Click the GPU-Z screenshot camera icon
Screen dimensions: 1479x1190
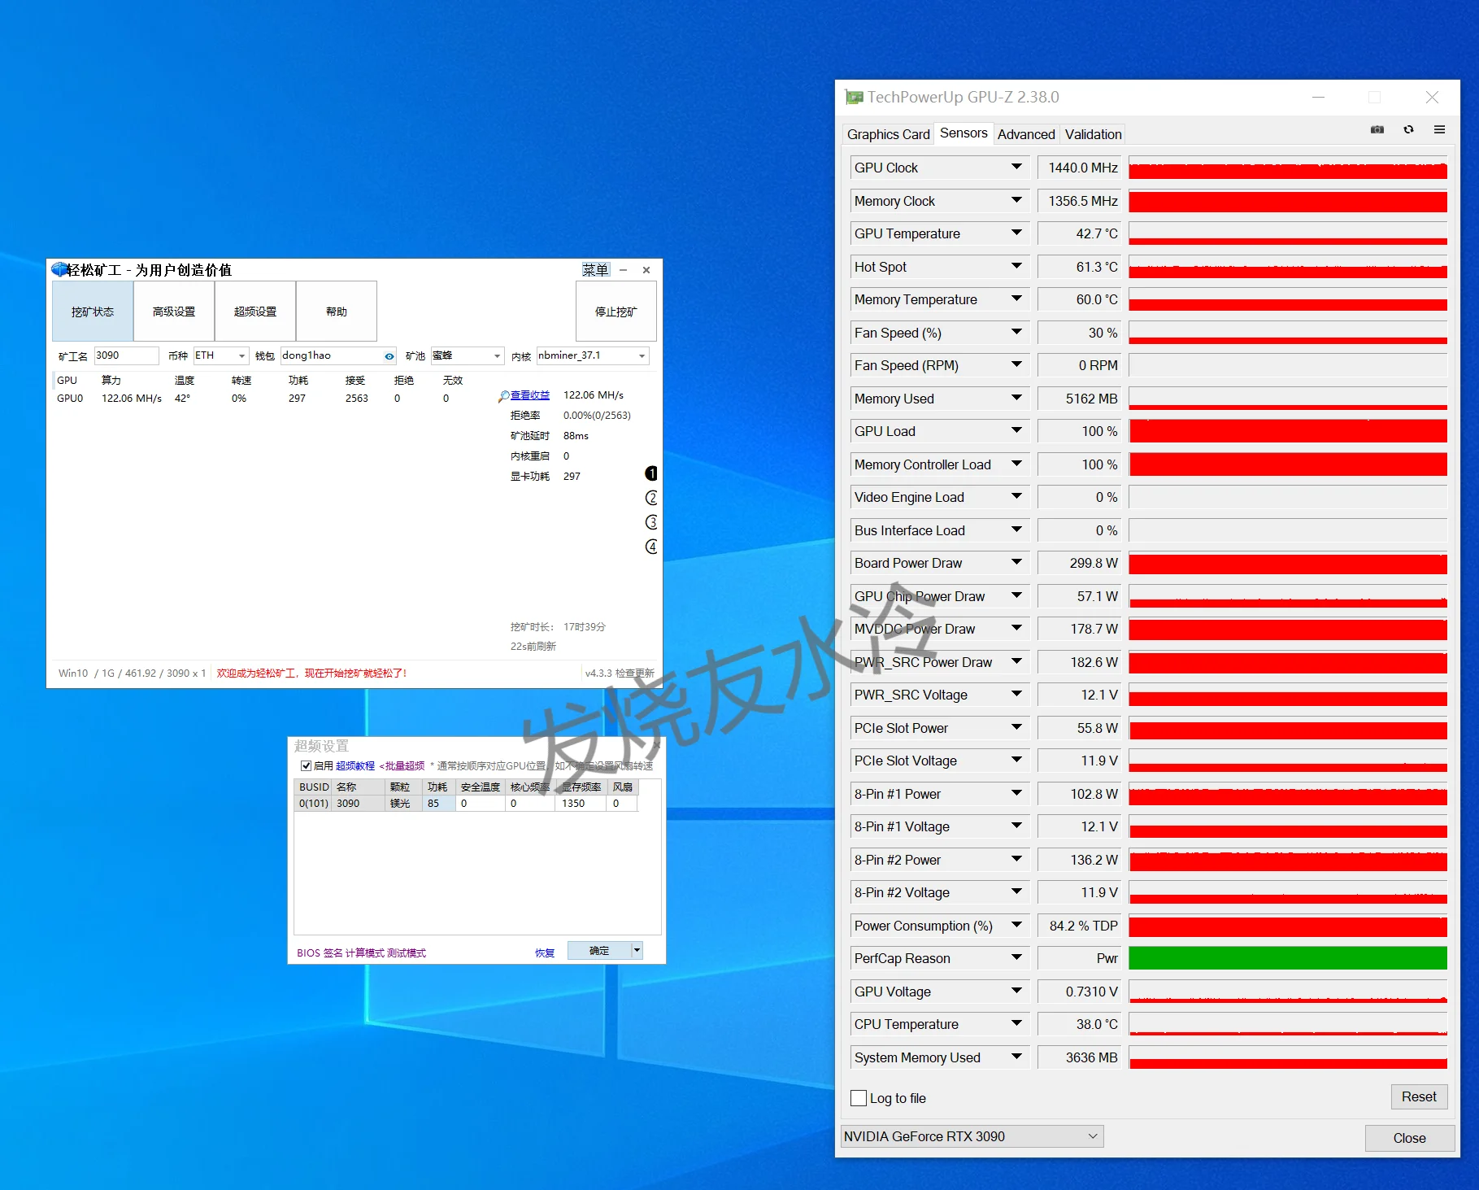click(x=1377, y=130)
